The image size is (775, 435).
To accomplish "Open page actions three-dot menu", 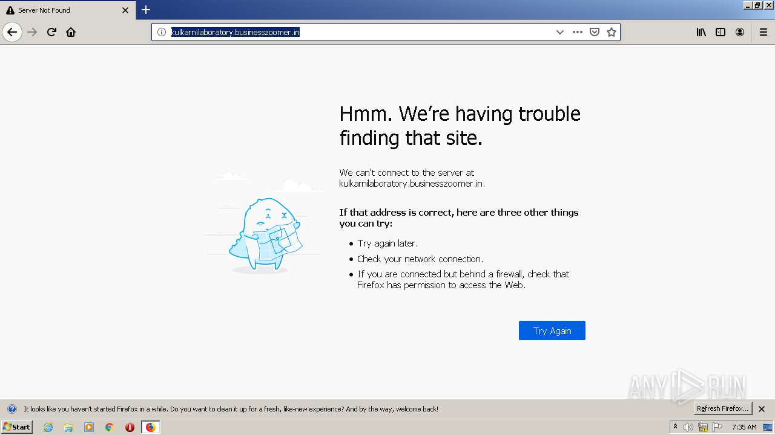I will coord(578,32).
